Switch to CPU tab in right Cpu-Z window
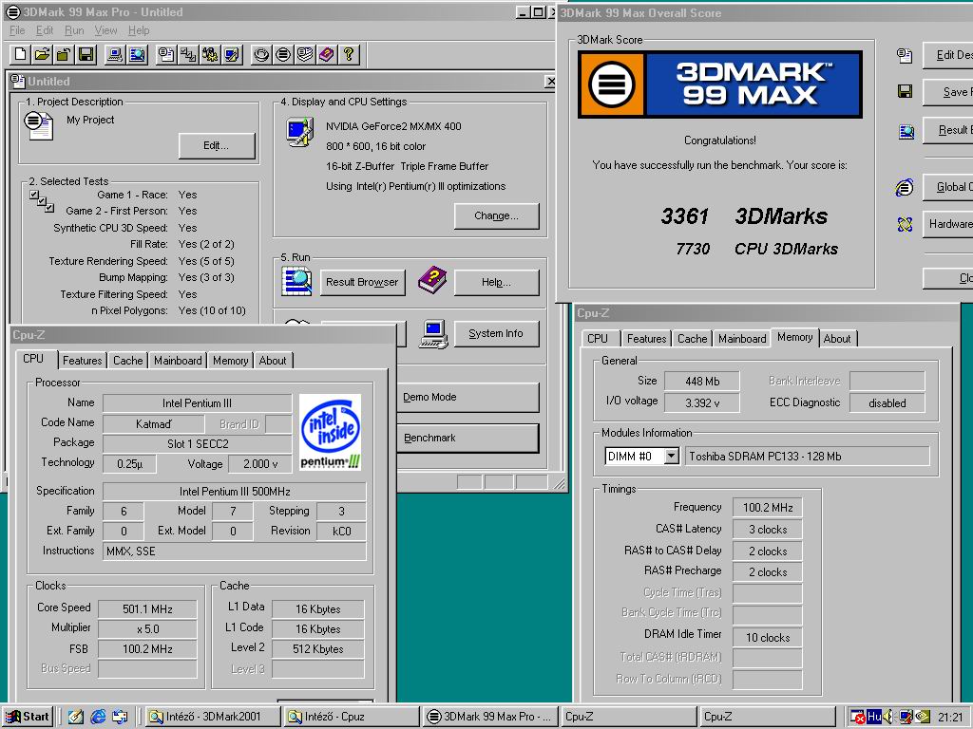This screenshot has height=729, width=973. pos(598,339)
